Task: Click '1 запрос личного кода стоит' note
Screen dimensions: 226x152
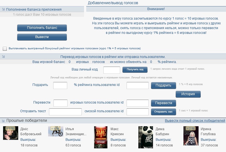Action: coord(178,69)
